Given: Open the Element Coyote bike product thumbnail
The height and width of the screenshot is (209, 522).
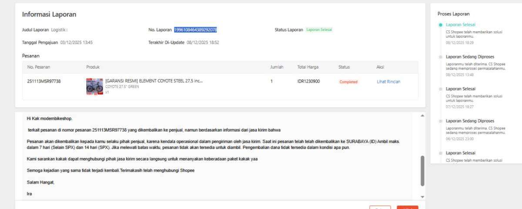Looking at the screenshot, I should [94, 86].
